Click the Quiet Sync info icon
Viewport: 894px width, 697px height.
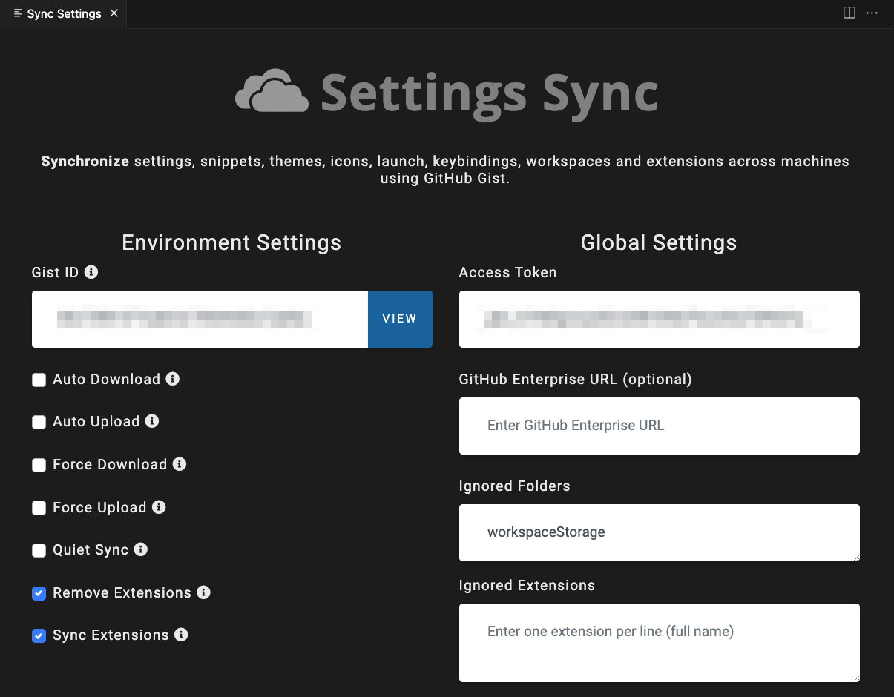141,549
